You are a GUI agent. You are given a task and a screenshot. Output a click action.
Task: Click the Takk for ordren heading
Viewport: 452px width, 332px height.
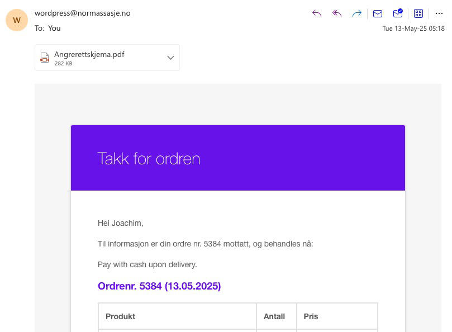[149, 159]
